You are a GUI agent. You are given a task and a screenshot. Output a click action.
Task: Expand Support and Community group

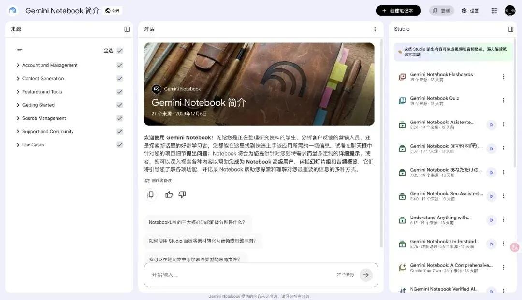(18, 132)
